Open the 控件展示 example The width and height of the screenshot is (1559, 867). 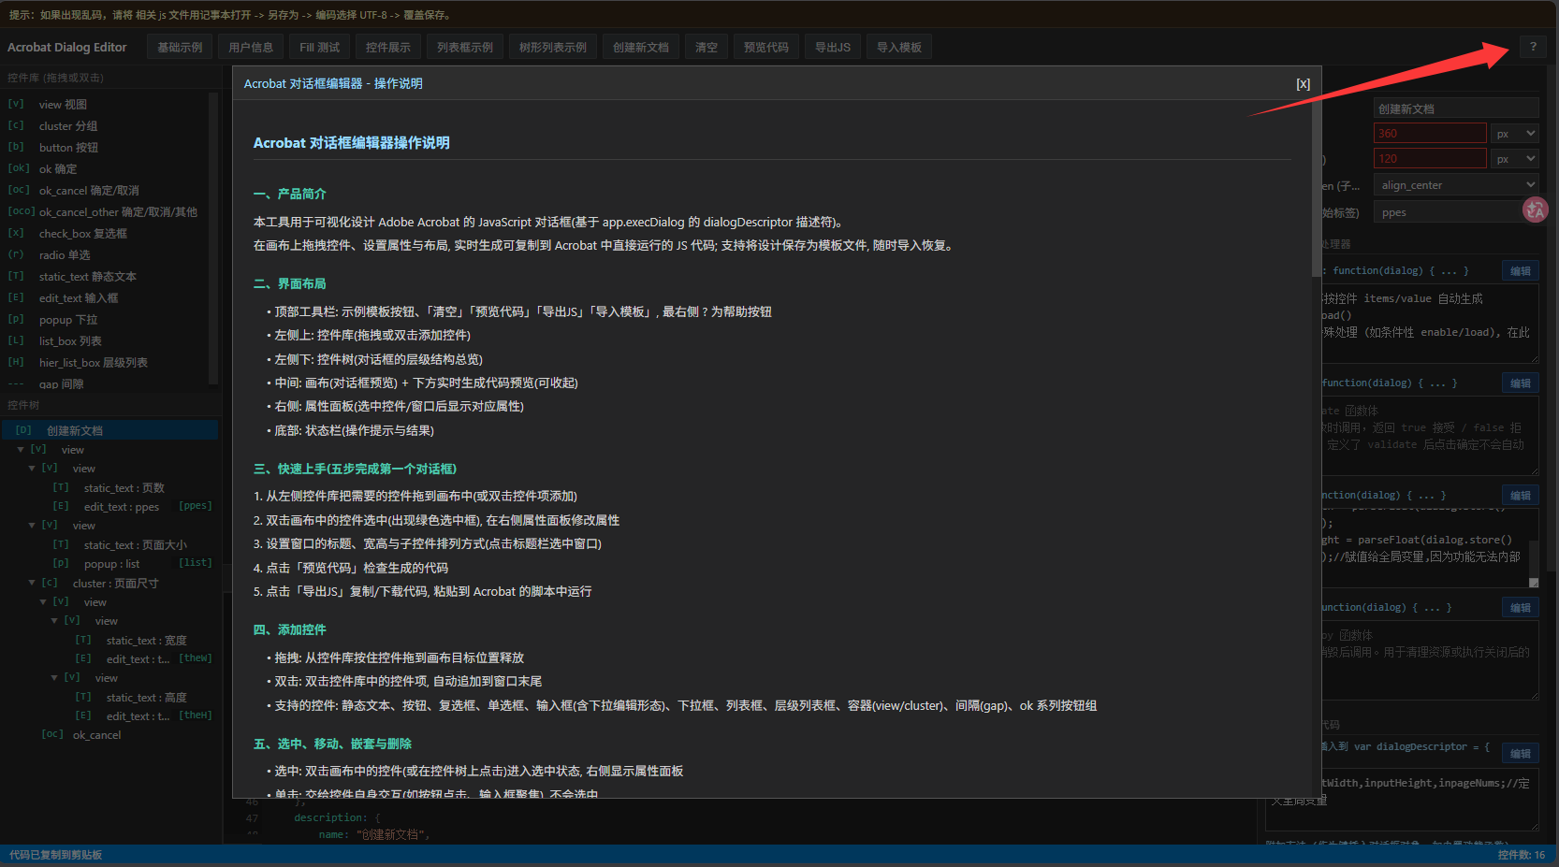click(x=388, y=47)
